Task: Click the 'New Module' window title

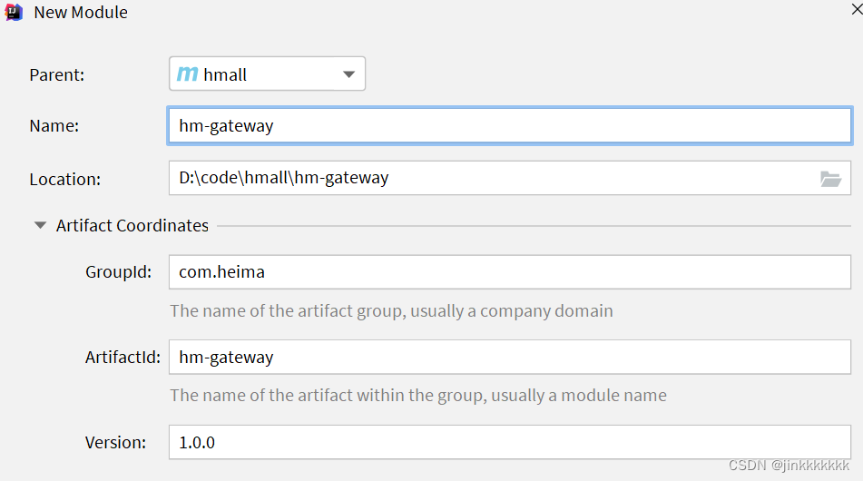Action: point(81,12)
